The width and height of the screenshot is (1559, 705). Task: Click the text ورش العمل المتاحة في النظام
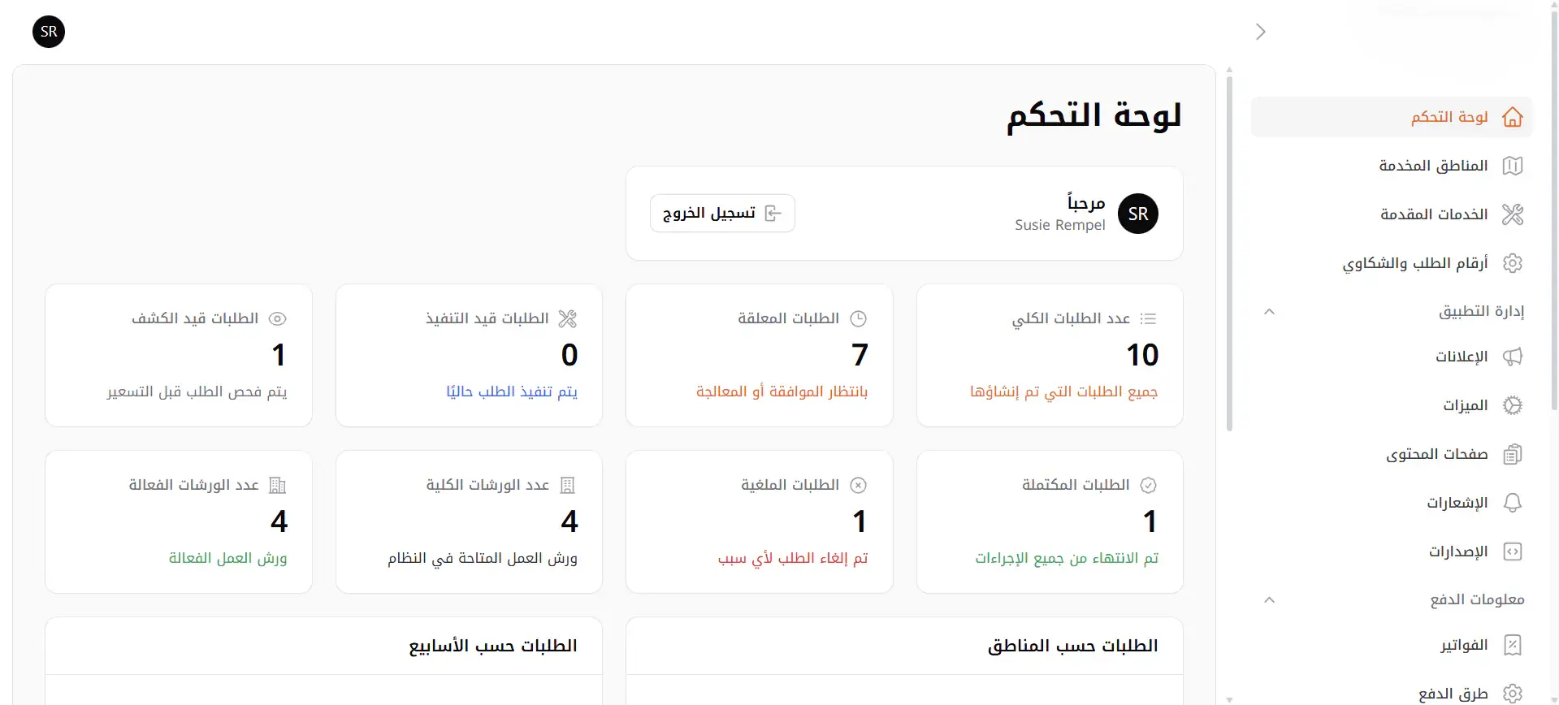tap(483, 558)
